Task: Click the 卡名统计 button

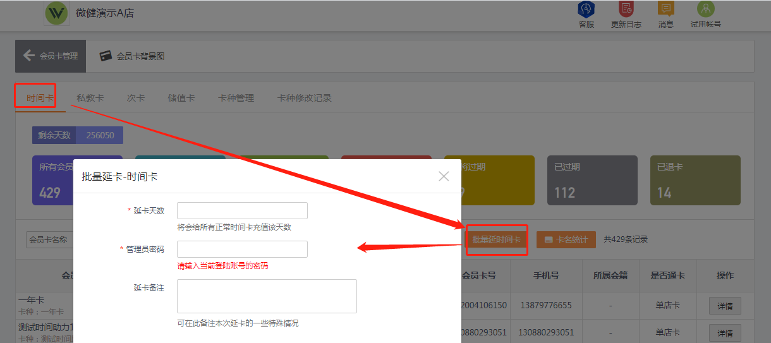Action: click(566, 239)
